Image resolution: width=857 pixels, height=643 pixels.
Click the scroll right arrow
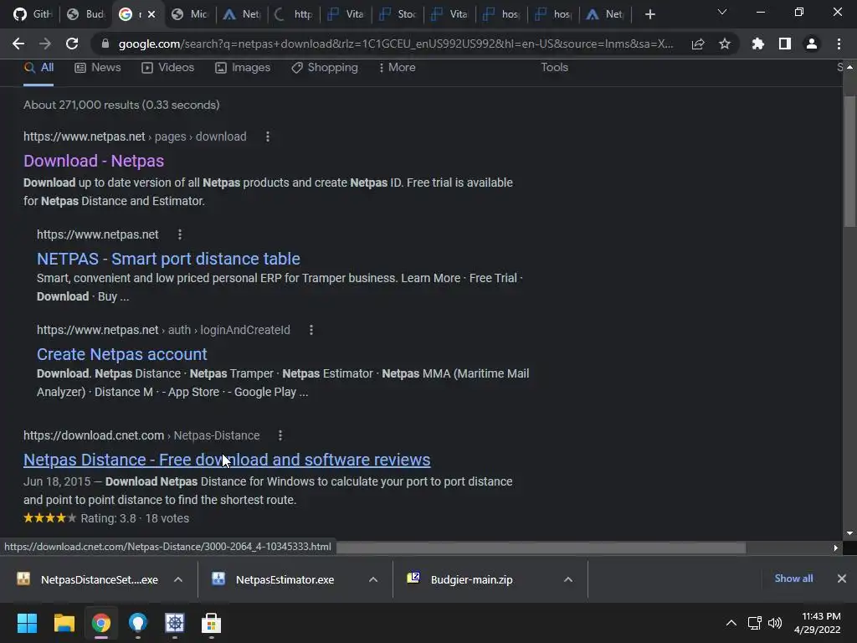pyautogui.click(x=835, y=548)
